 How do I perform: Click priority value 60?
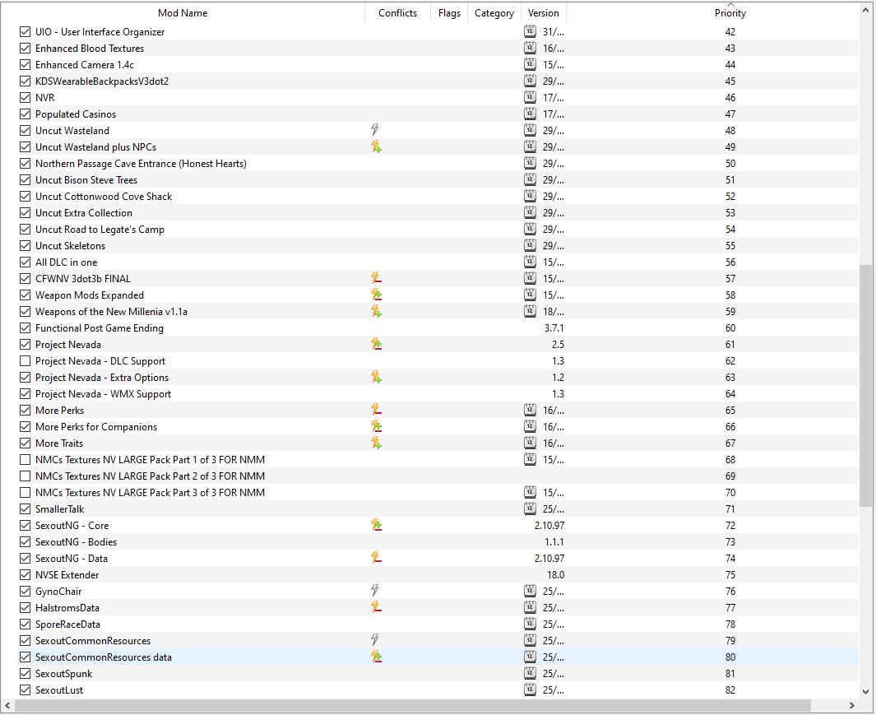click(x=730, y=328)
